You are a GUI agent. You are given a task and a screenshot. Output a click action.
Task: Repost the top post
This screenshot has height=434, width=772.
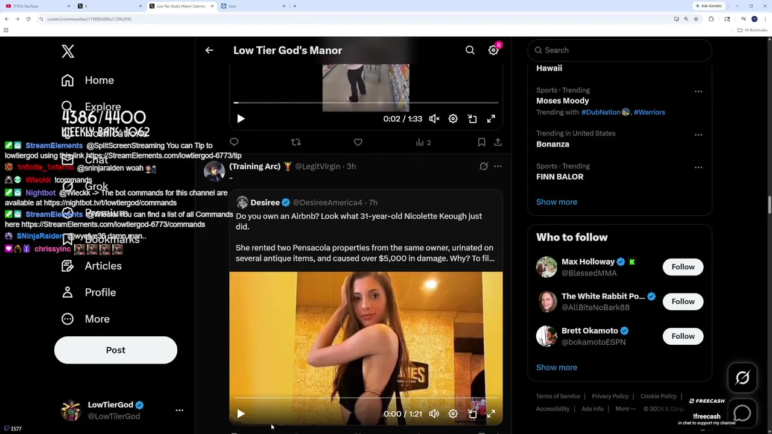pyautogui.click(x=296, y=142)
